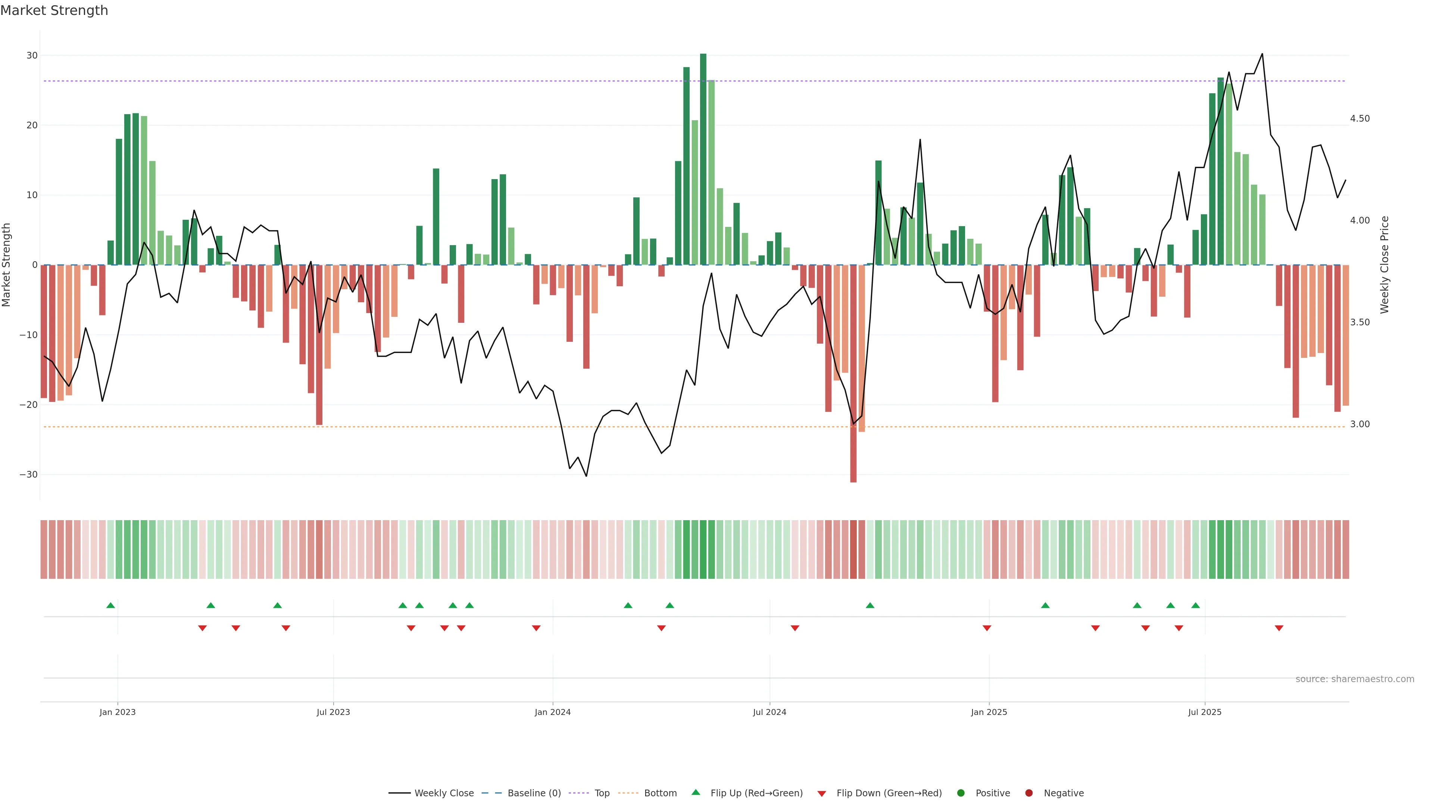The width and height of the screenshot is (1433, 806).
Task: Click the Jul 2025 x-axis label
Action: 1204,712
